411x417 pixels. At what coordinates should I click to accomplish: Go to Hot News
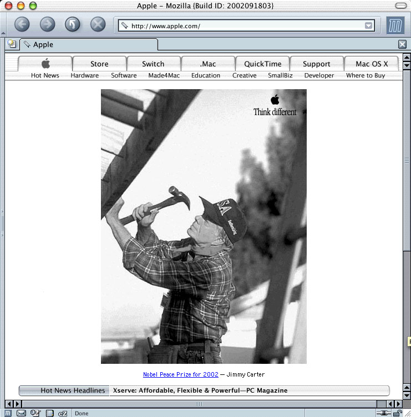coord(45,75)
